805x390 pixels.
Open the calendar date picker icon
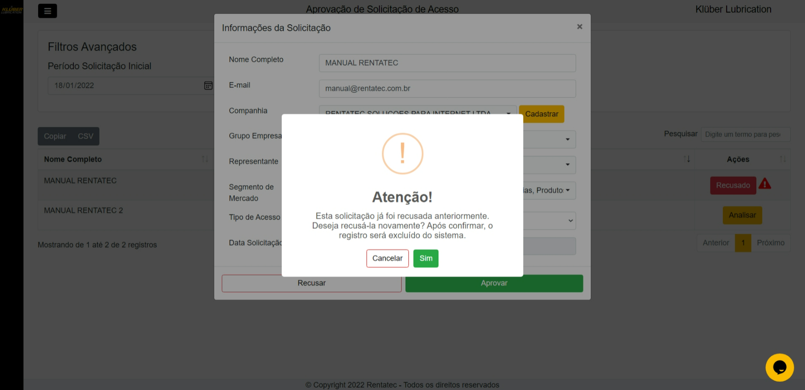208,86
